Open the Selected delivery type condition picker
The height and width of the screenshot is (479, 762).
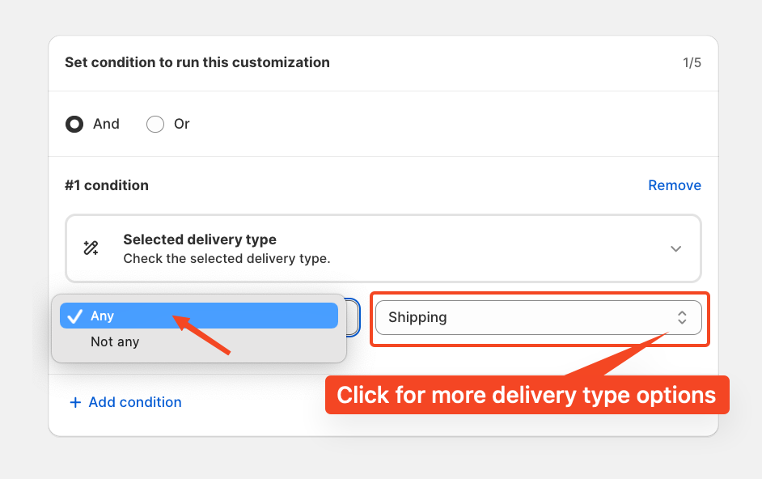pos(383,248)
